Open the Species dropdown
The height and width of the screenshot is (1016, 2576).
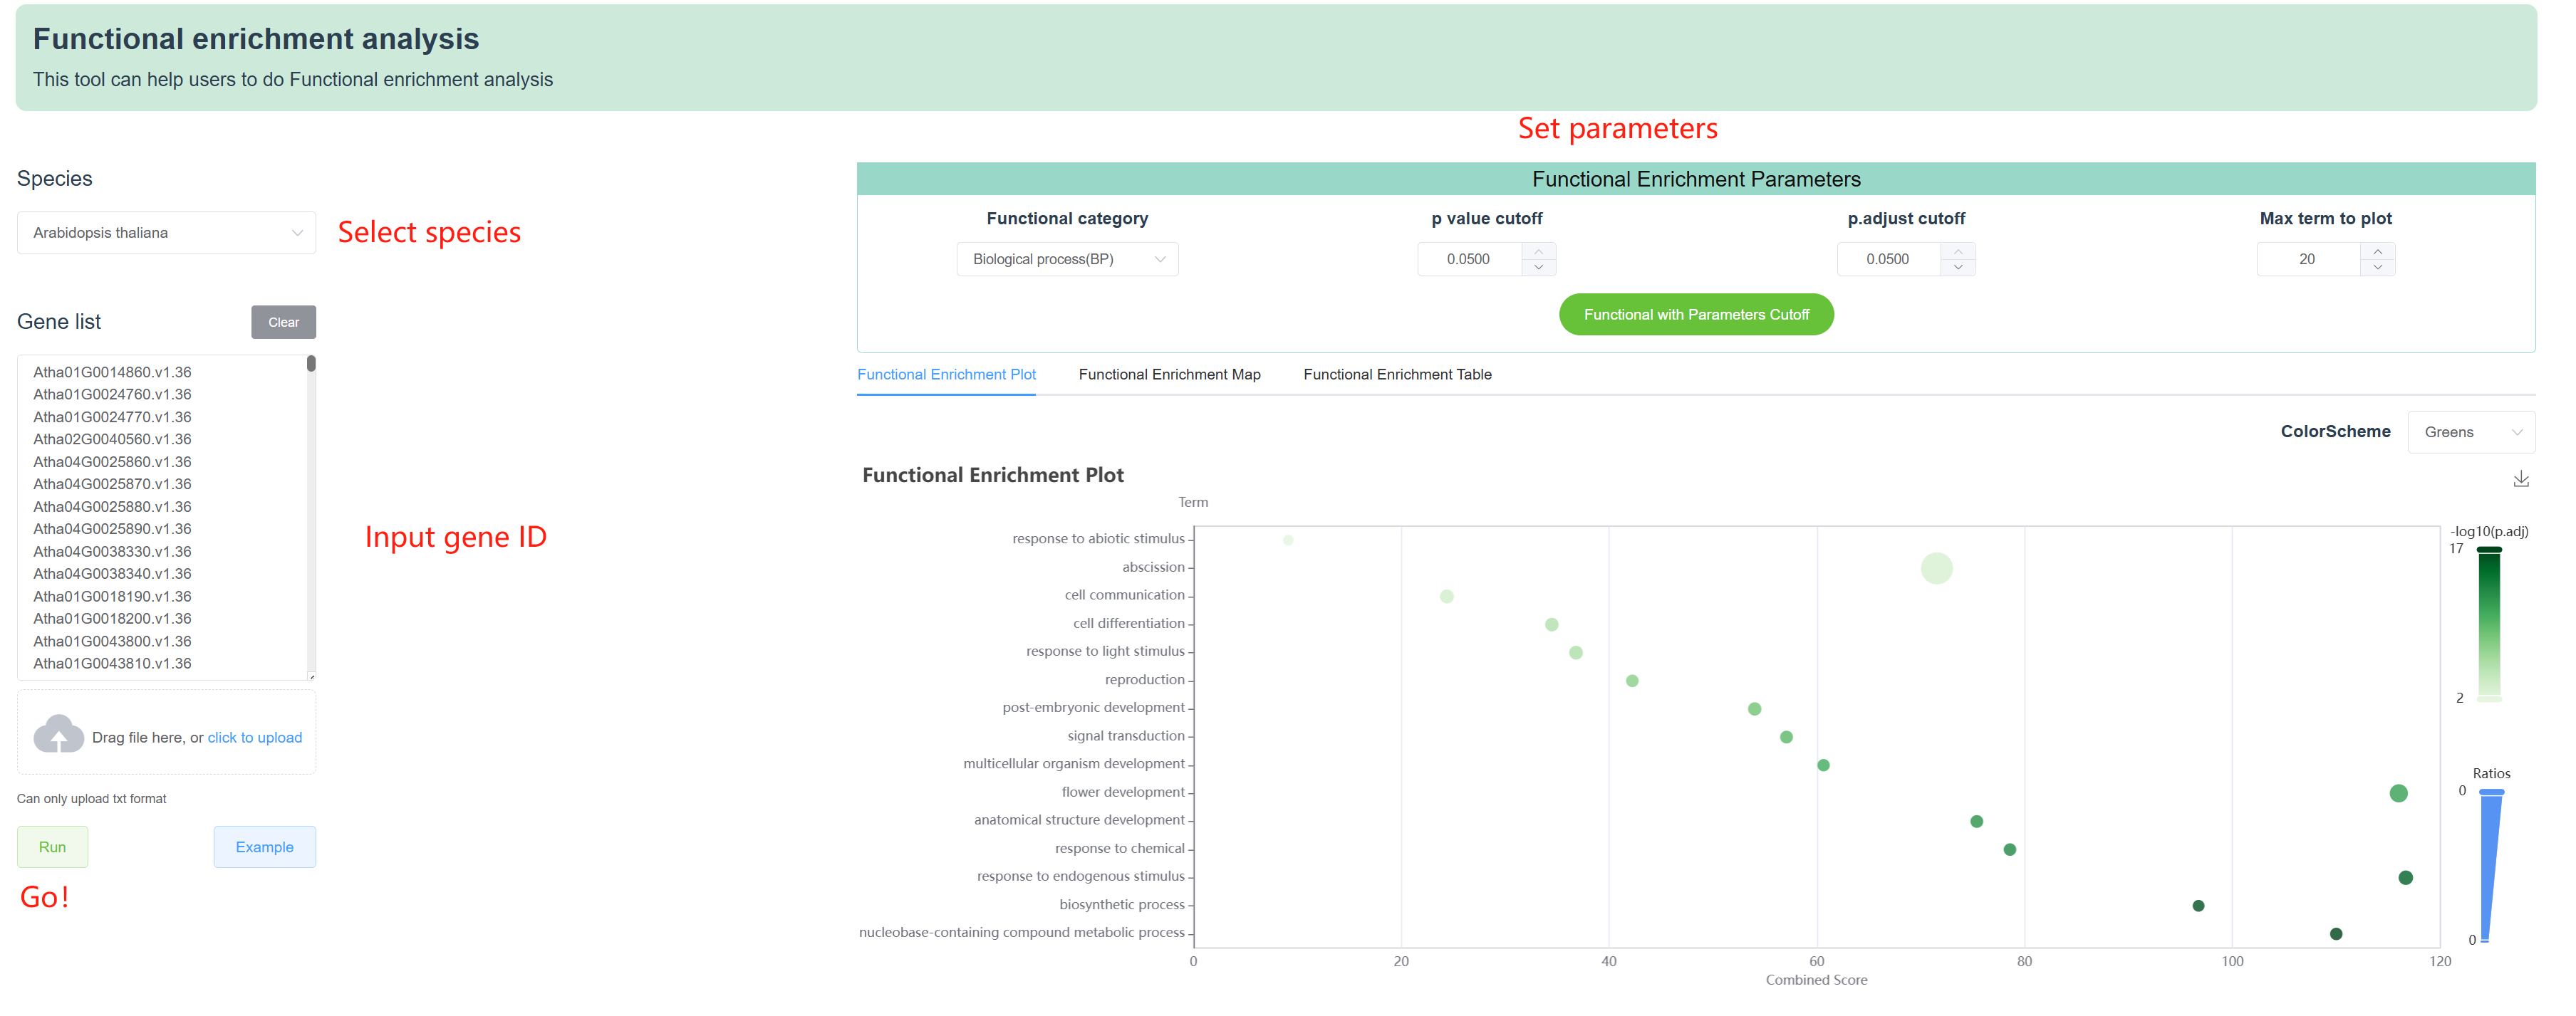166,233
